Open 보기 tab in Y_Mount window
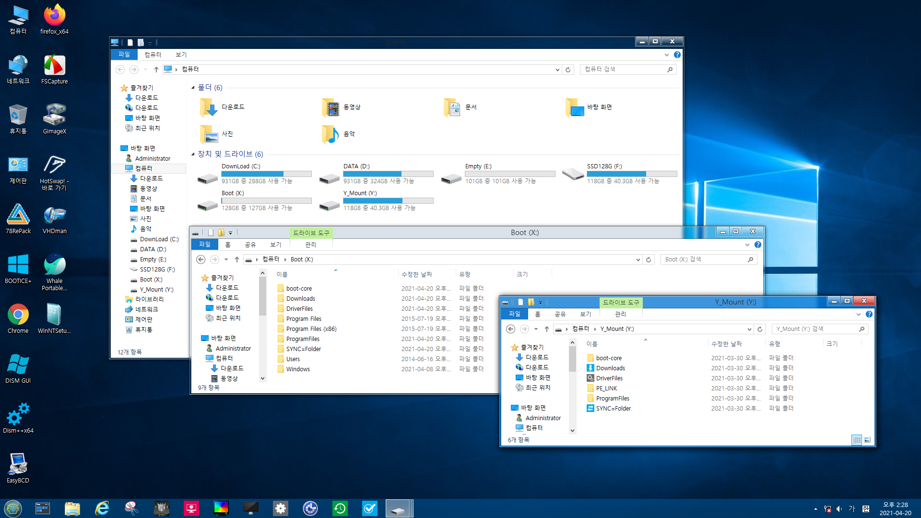The width and height of the screenshot is (921, 518). [x=586, y=314]
